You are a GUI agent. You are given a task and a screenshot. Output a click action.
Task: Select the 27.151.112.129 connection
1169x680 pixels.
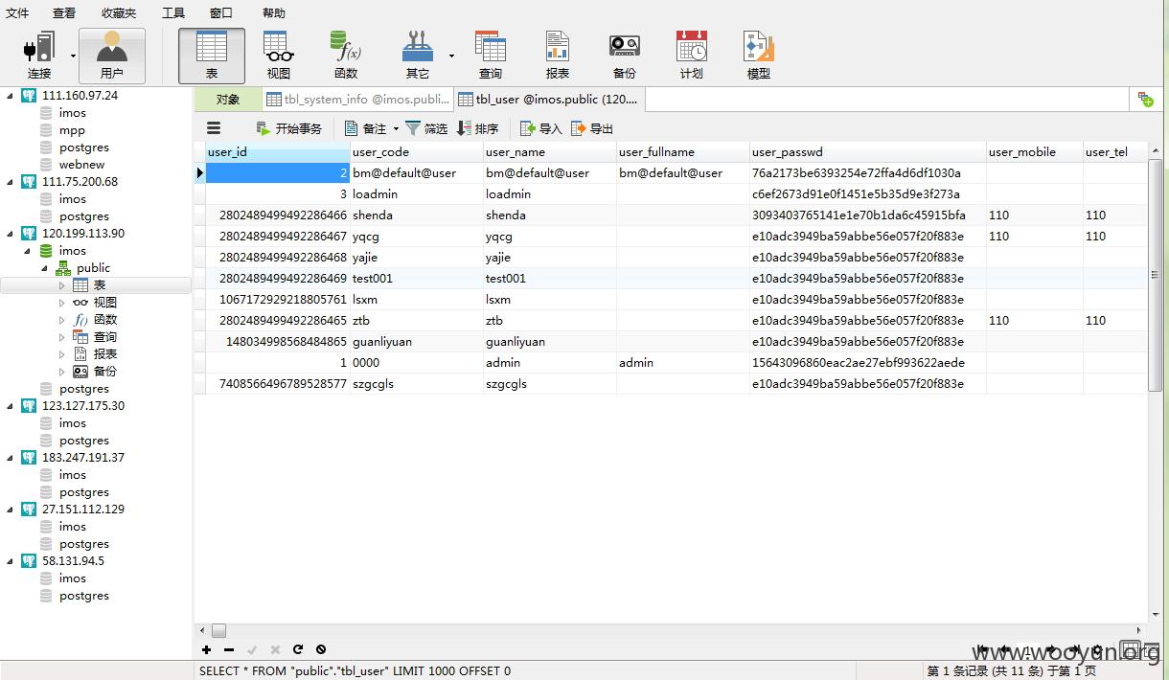point(83,510)
